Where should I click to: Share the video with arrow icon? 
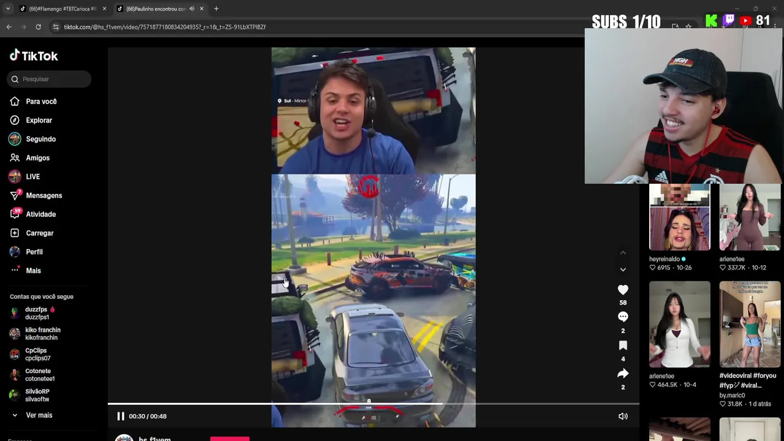(x=623, y=374)
